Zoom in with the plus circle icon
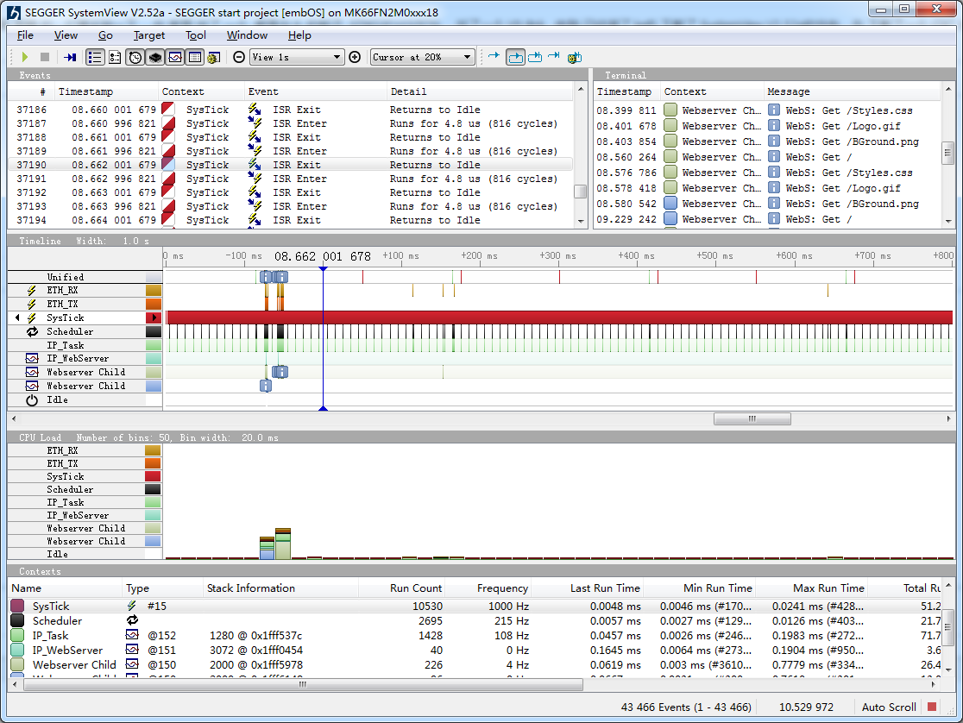The height and width of the screenshot is (723, 963). point(355,57)
